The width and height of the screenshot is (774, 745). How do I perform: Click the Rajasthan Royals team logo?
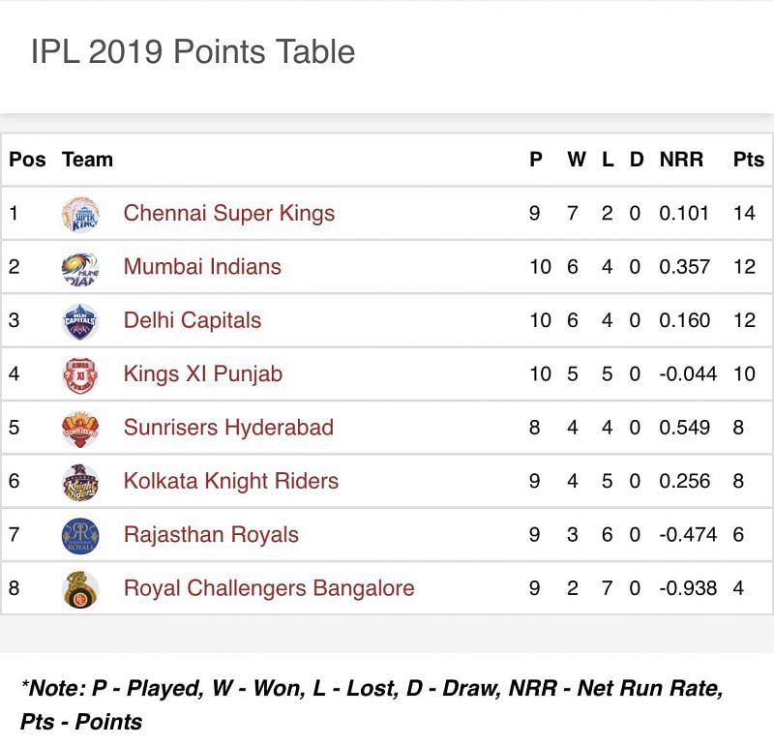click(x=79, y=535)
